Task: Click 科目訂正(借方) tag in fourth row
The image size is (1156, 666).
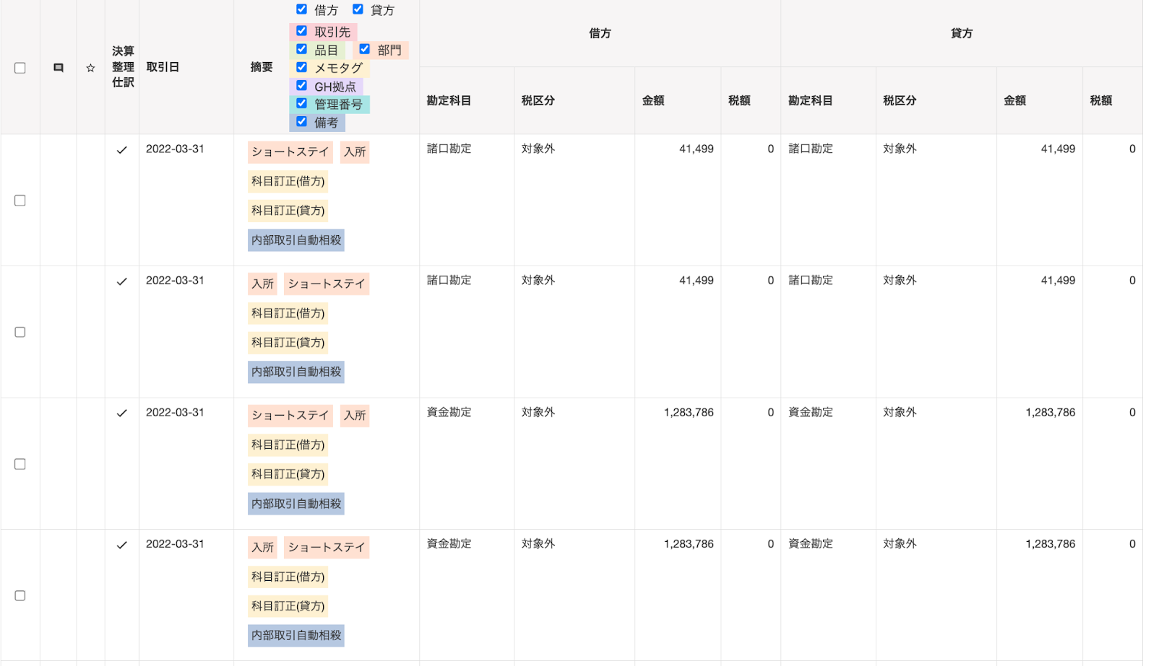Action: [x=288, y=577]
